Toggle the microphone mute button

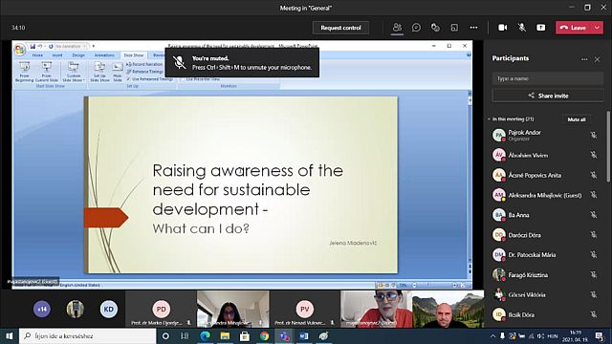tap(522, 28)
